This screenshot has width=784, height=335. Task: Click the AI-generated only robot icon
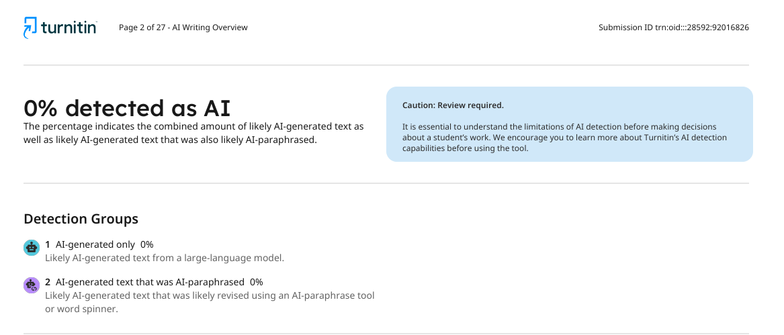point(32,248)
